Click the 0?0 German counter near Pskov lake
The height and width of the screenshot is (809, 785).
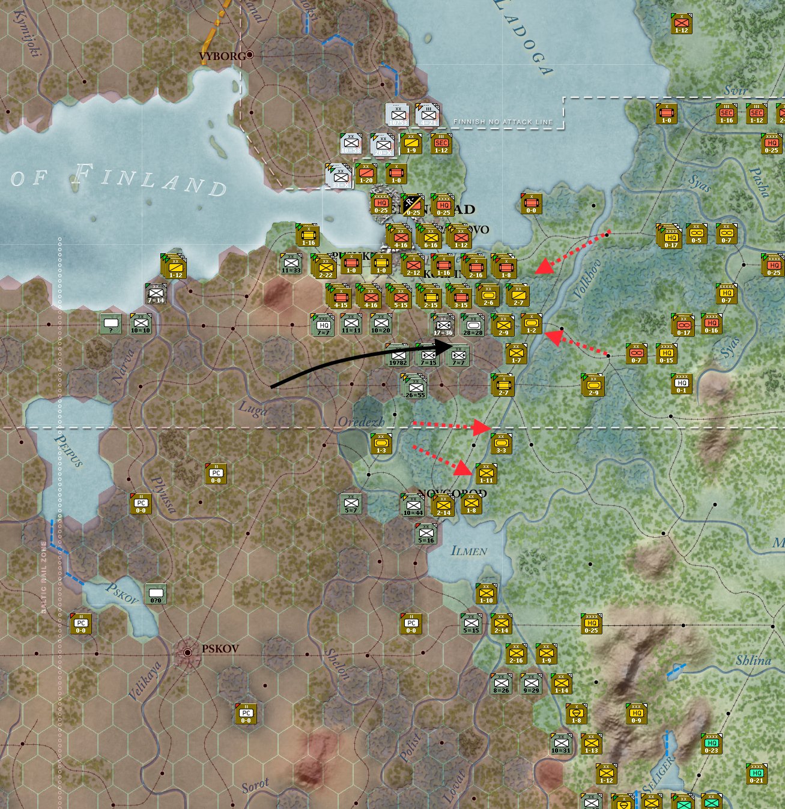[x=156, y=594]
